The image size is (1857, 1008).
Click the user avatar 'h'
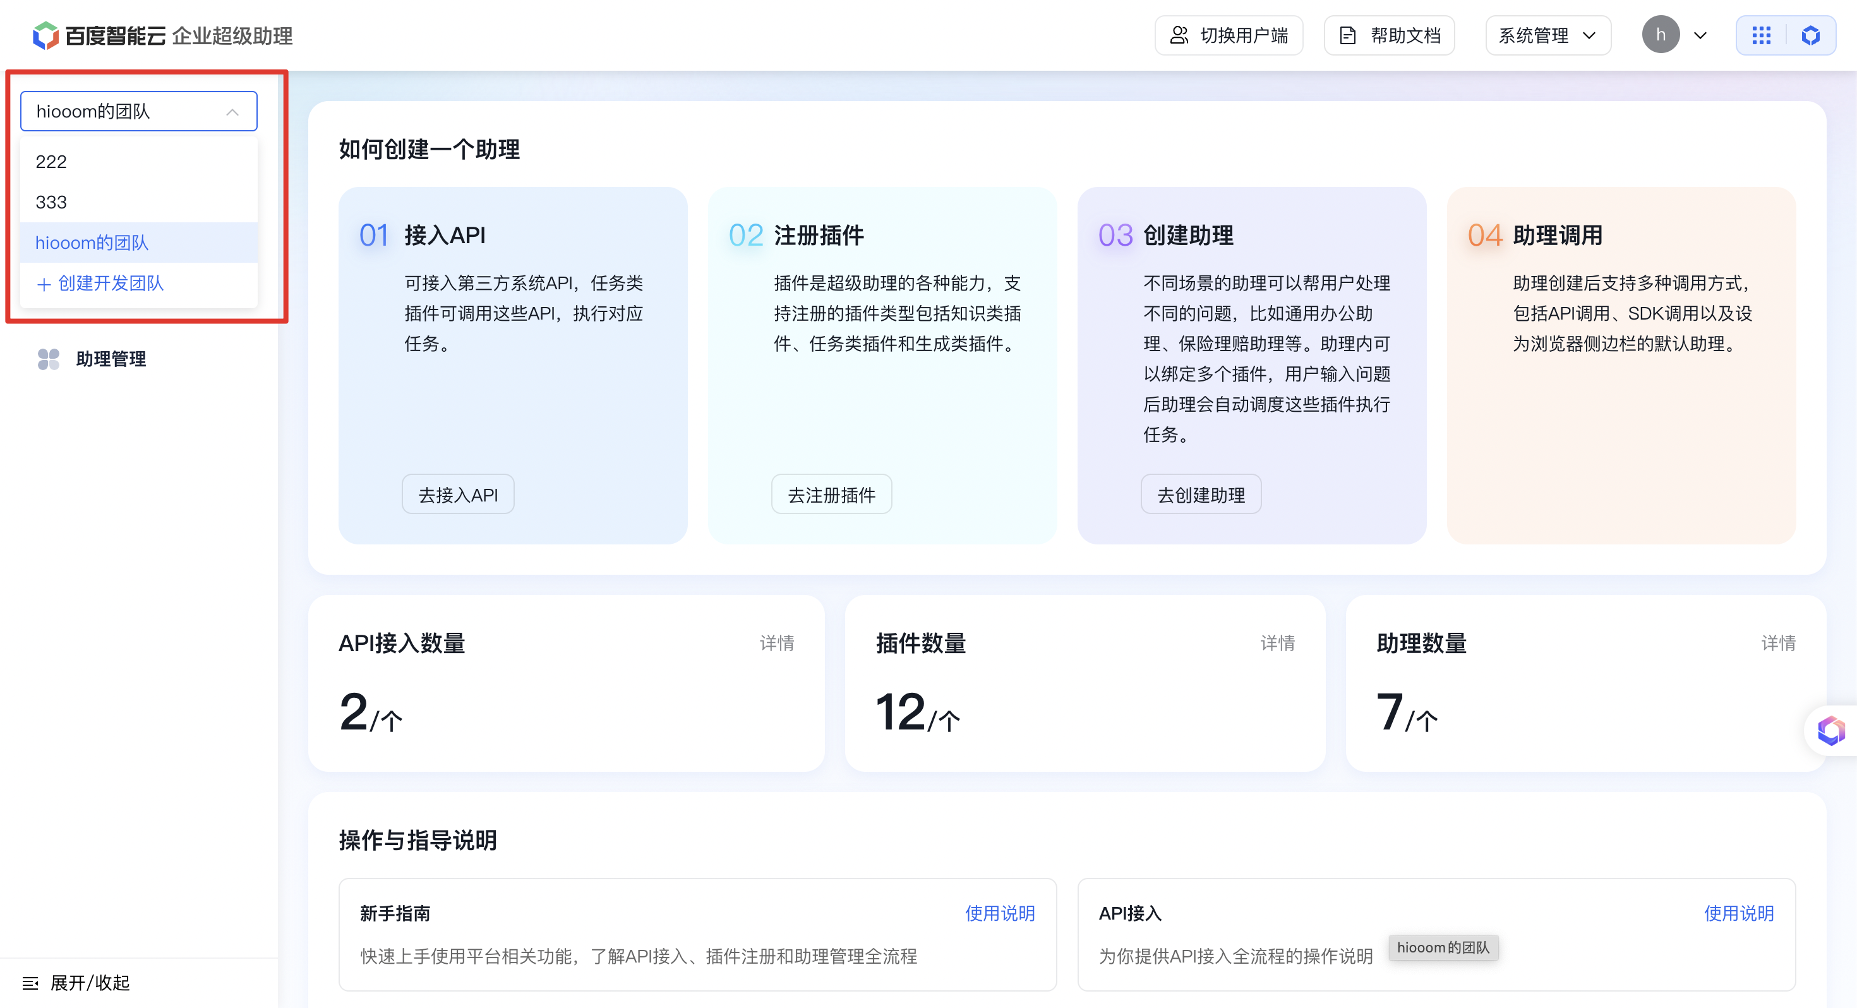pos(1661,35)
